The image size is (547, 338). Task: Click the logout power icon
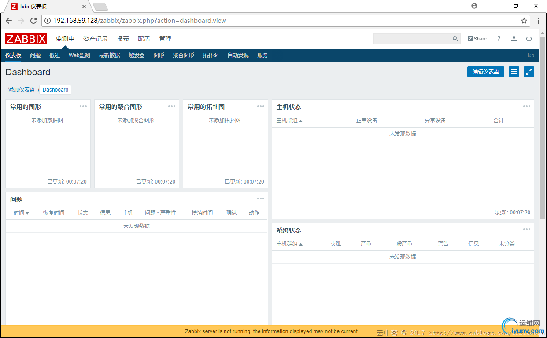coord(529,39)
